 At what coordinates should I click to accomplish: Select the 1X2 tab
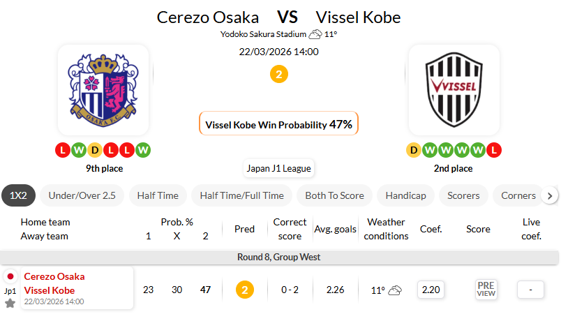[19, 195]
